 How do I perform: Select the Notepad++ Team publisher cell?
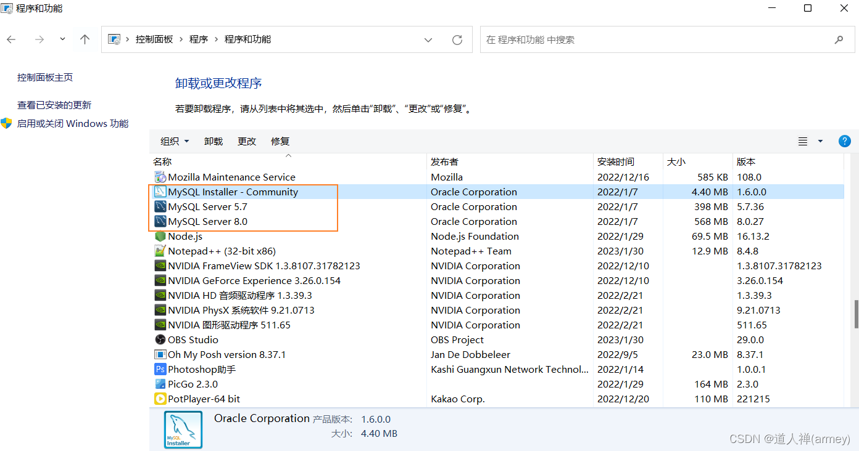(x=471, y=251)
